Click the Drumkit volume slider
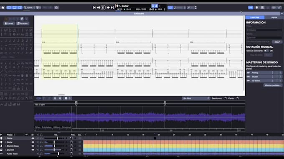 [x=54, y=150]
